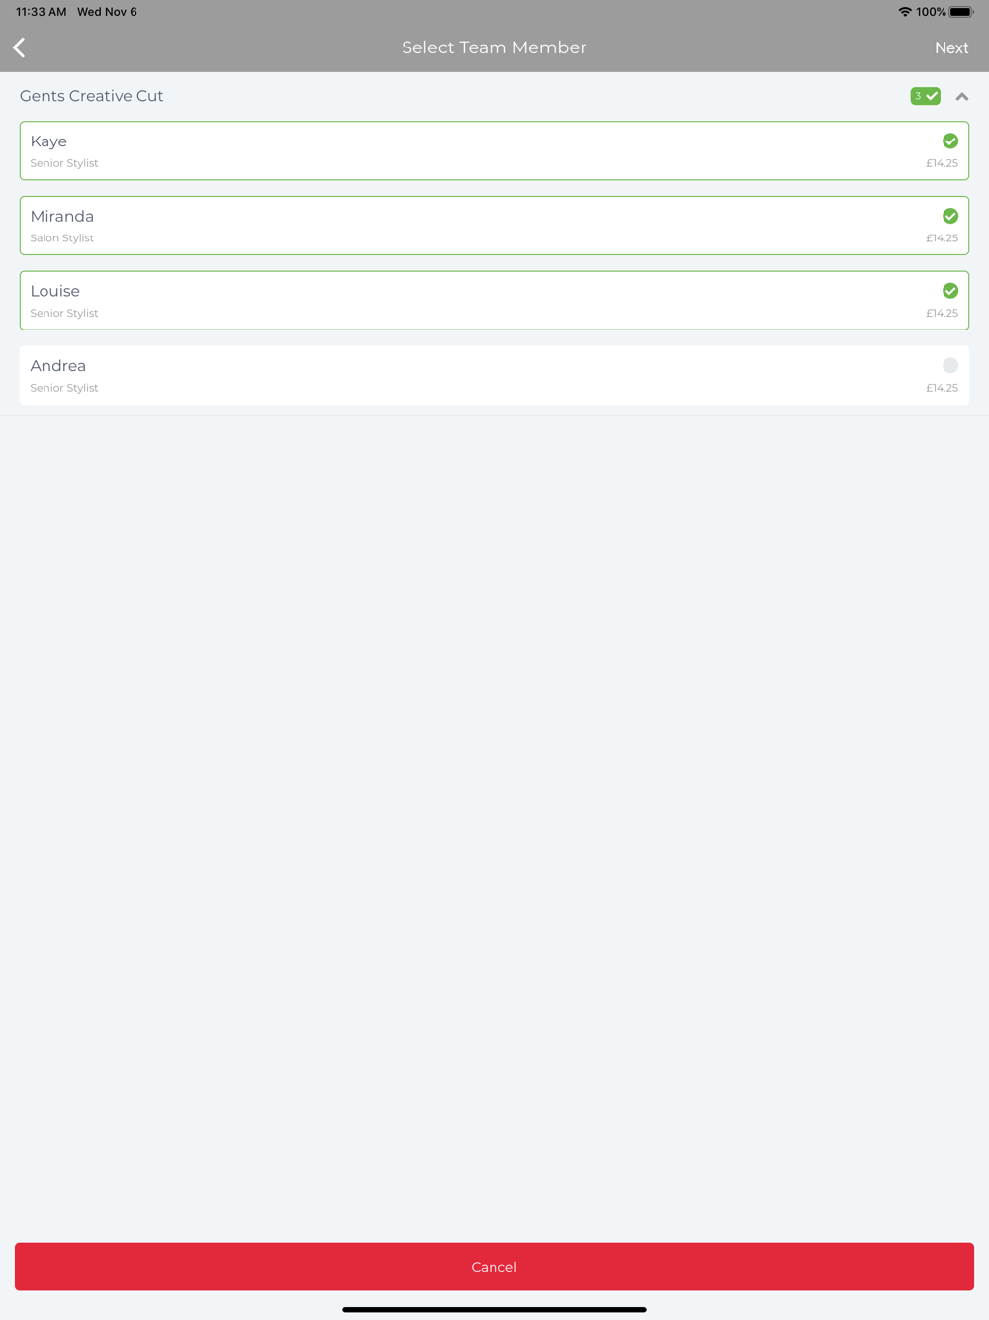
Task: Tap the home indicator bar
Action: 494,1309
